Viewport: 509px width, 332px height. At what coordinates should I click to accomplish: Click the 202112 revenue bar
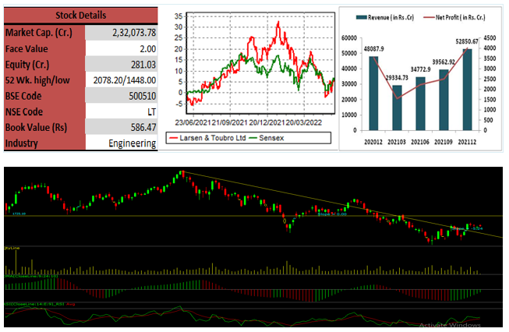(x=467, y=90)
